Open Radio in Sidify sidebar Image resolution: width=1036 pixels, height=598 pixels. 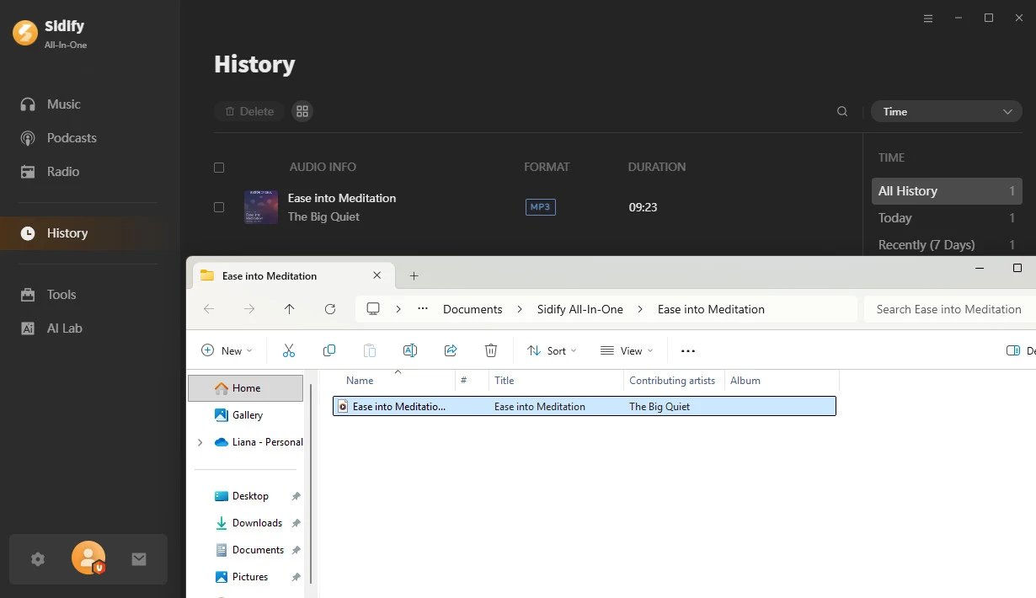click(x=50, y=172)
